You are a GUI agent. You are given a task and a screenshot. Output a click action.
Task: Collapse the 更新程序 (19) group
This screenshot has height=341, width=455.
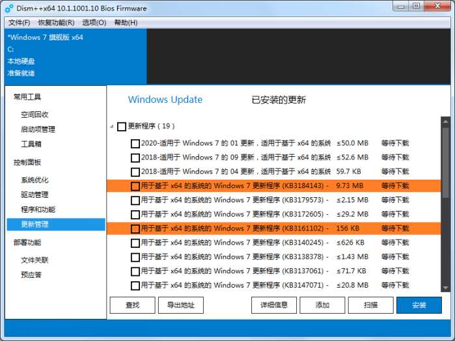pos(112,126)
